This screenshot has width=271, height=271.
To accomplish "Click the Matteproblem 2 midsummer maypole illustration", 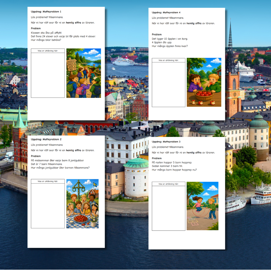I will point(83,204).
